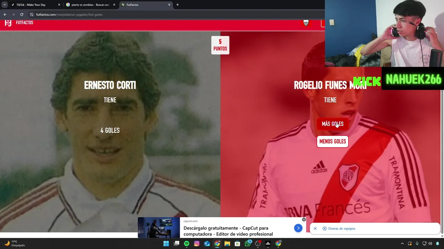The image size is (444, 249).
Task: Open the active Chrome taskbar icon
Action: click(x=217, y=243)
